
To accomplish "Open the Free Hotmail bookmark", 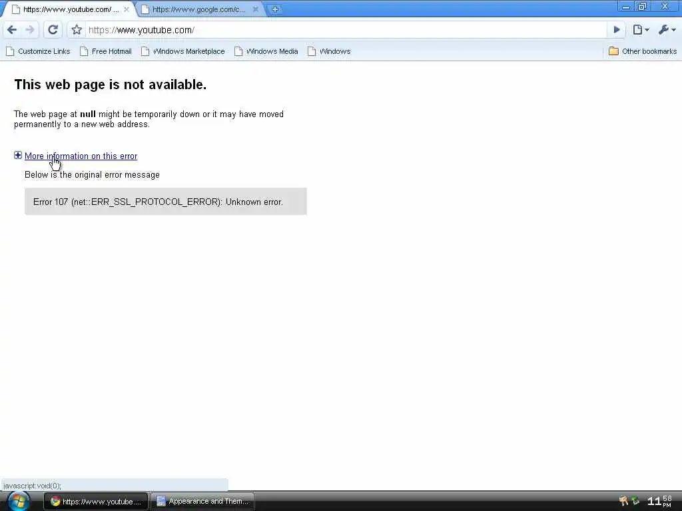I will pos(106,51).
